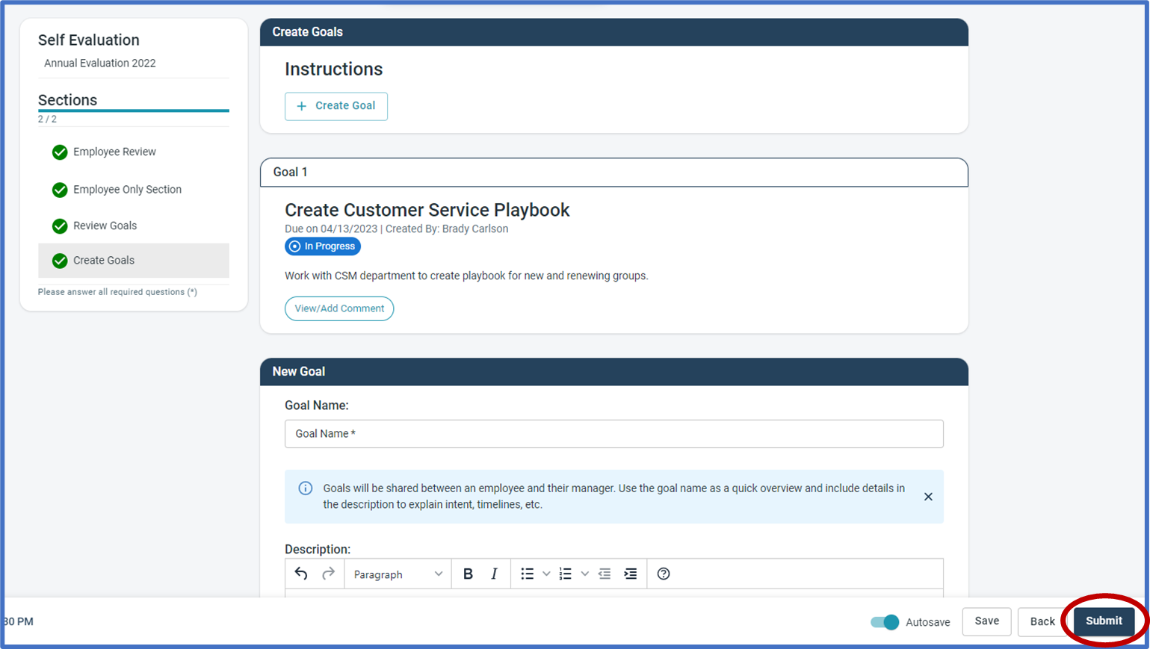
Task: Submit the self evaluation
Action: pos(1104,621)
